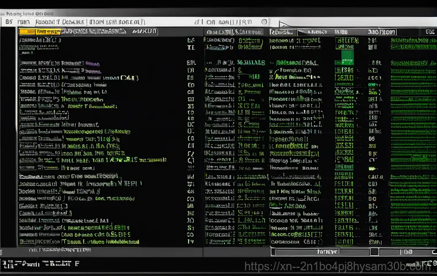Click the round icon in the top toolbar
This screenshot has height=276, width=437.
pos(264,22)
